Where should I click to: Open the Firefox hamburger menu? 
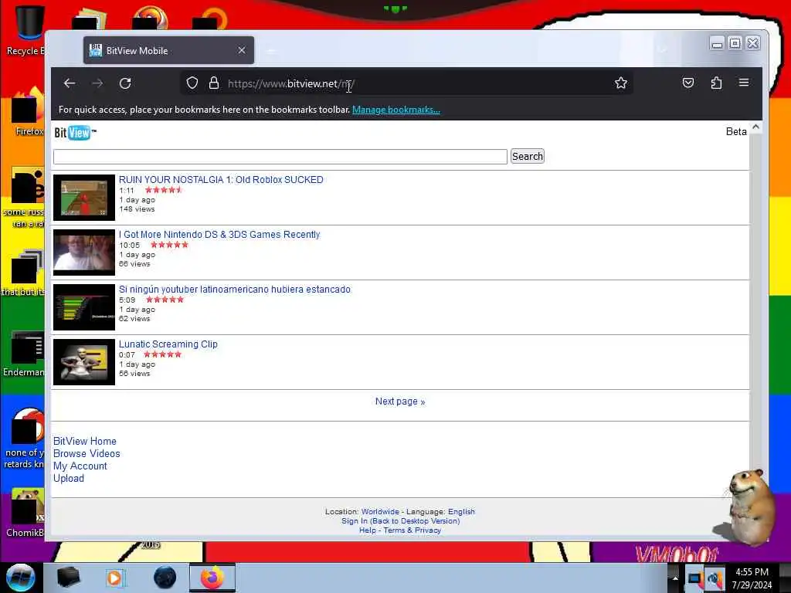pos(744,83)
